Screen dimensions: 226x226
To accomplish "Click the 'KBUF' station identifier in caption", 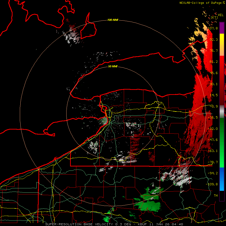I will coord(142,224).
